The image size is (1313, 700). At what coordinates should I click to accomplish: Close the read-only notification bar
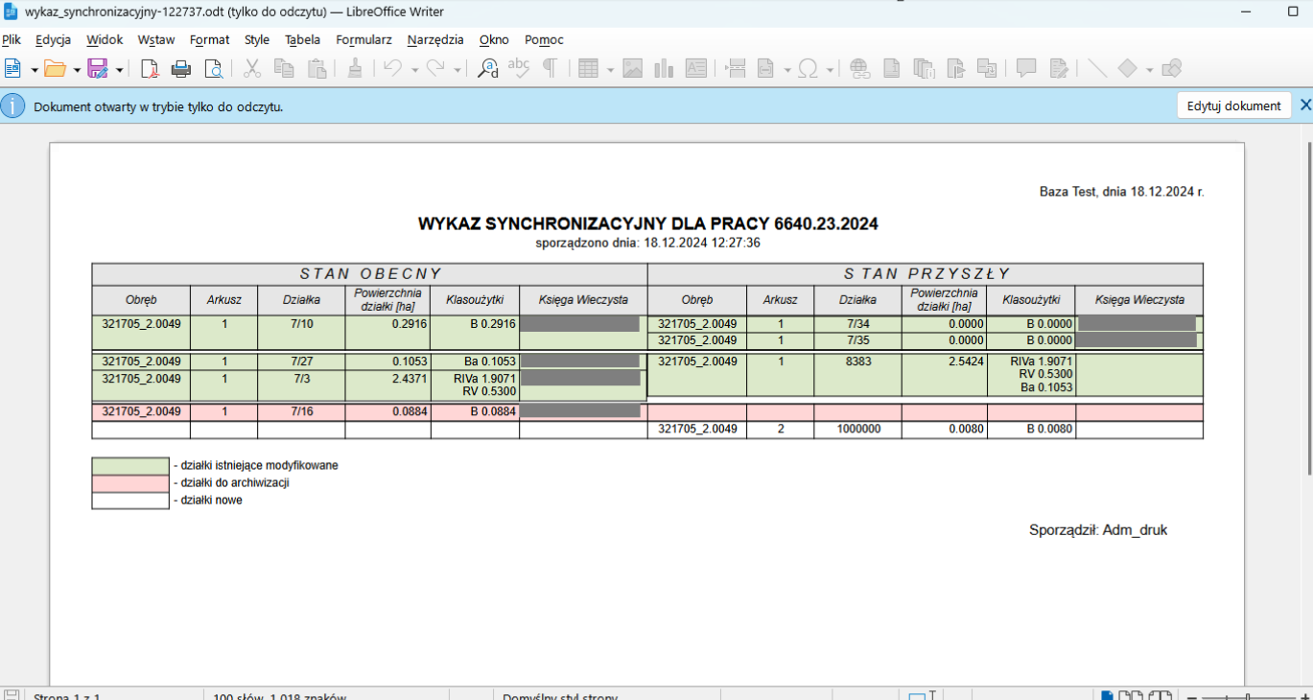click(1304, 105)
